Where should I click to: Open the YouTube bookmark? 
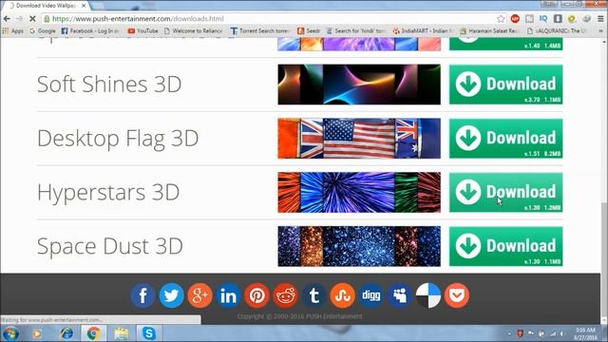point(143,30)
